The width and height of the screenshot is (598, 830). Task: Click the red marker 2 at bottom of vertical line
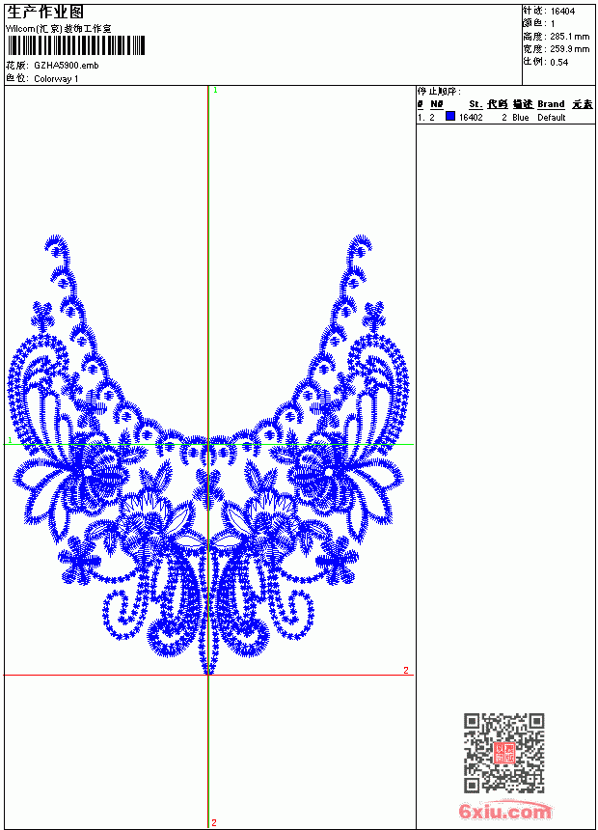pos(214,822)
